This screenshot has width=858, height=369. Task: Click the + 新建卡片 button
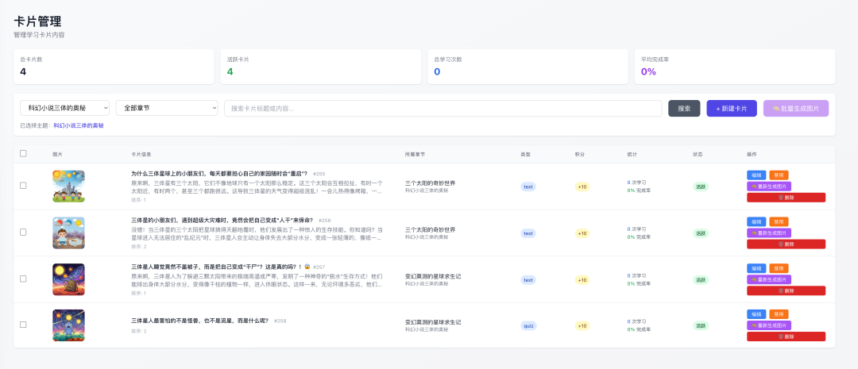[731, 108]
